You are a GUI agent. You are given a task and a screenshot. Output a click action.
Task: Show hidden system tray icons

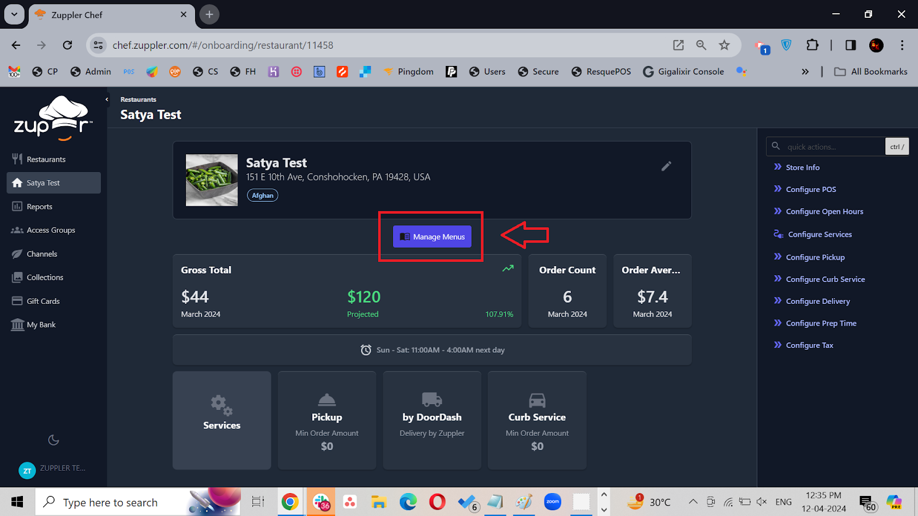pyautogui.click(x=693, y=502)
